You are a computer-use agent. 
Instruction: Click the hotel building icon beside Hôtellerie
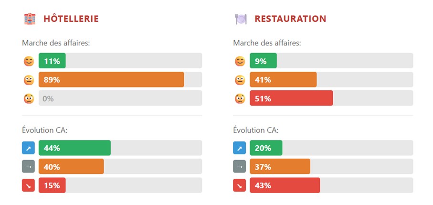(30, 19)
